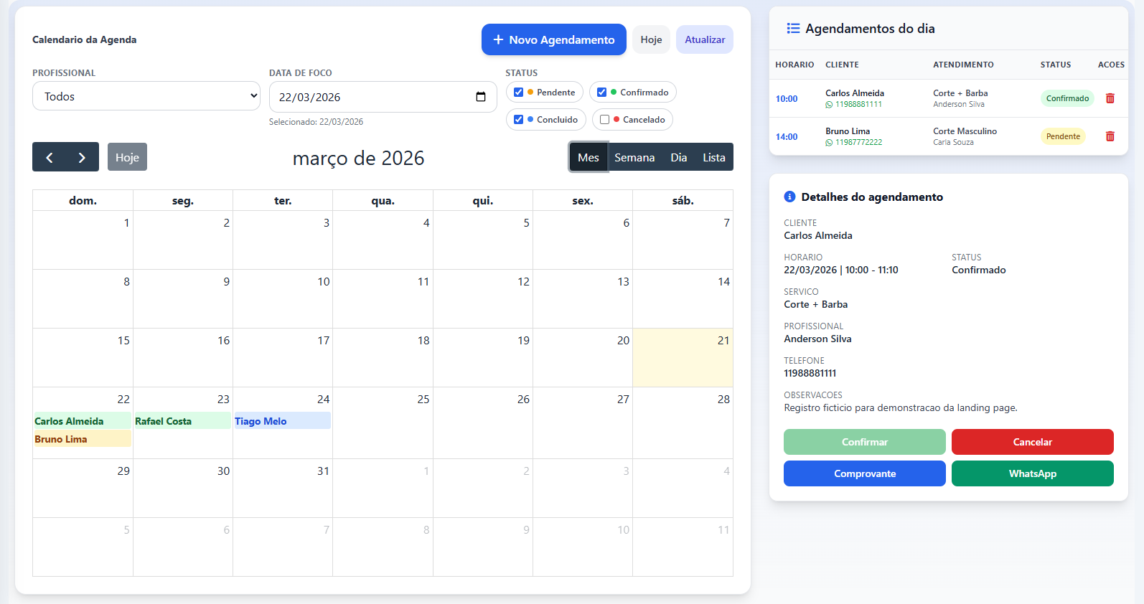The height and width of the screenshot is (604, 1144).
Task: Enable the Cancelado status checkbox
Action: click(604, 120)
